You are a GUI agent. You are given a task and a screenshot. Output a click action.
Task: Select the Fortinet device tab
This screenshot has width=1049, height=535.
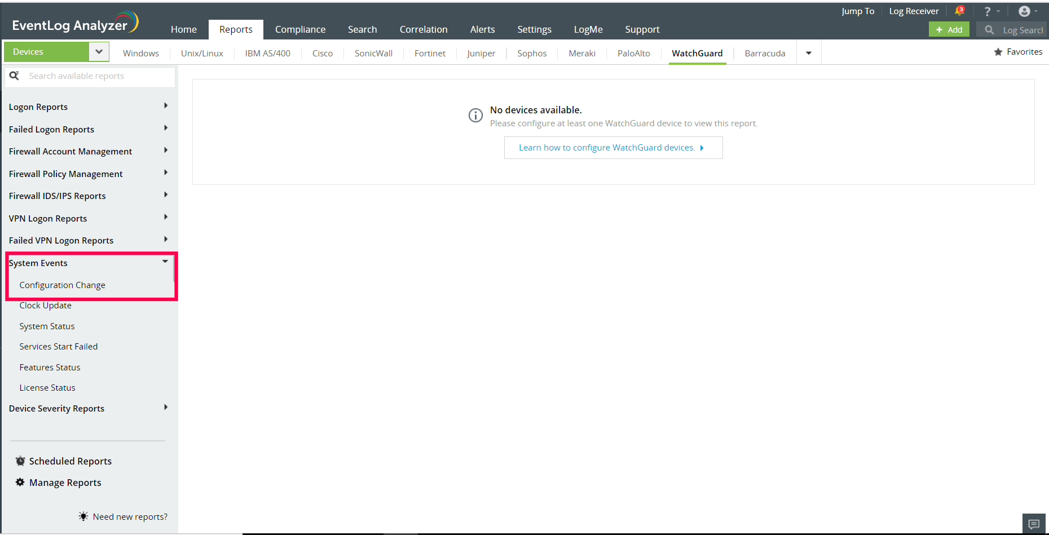(x=430, y=54)
